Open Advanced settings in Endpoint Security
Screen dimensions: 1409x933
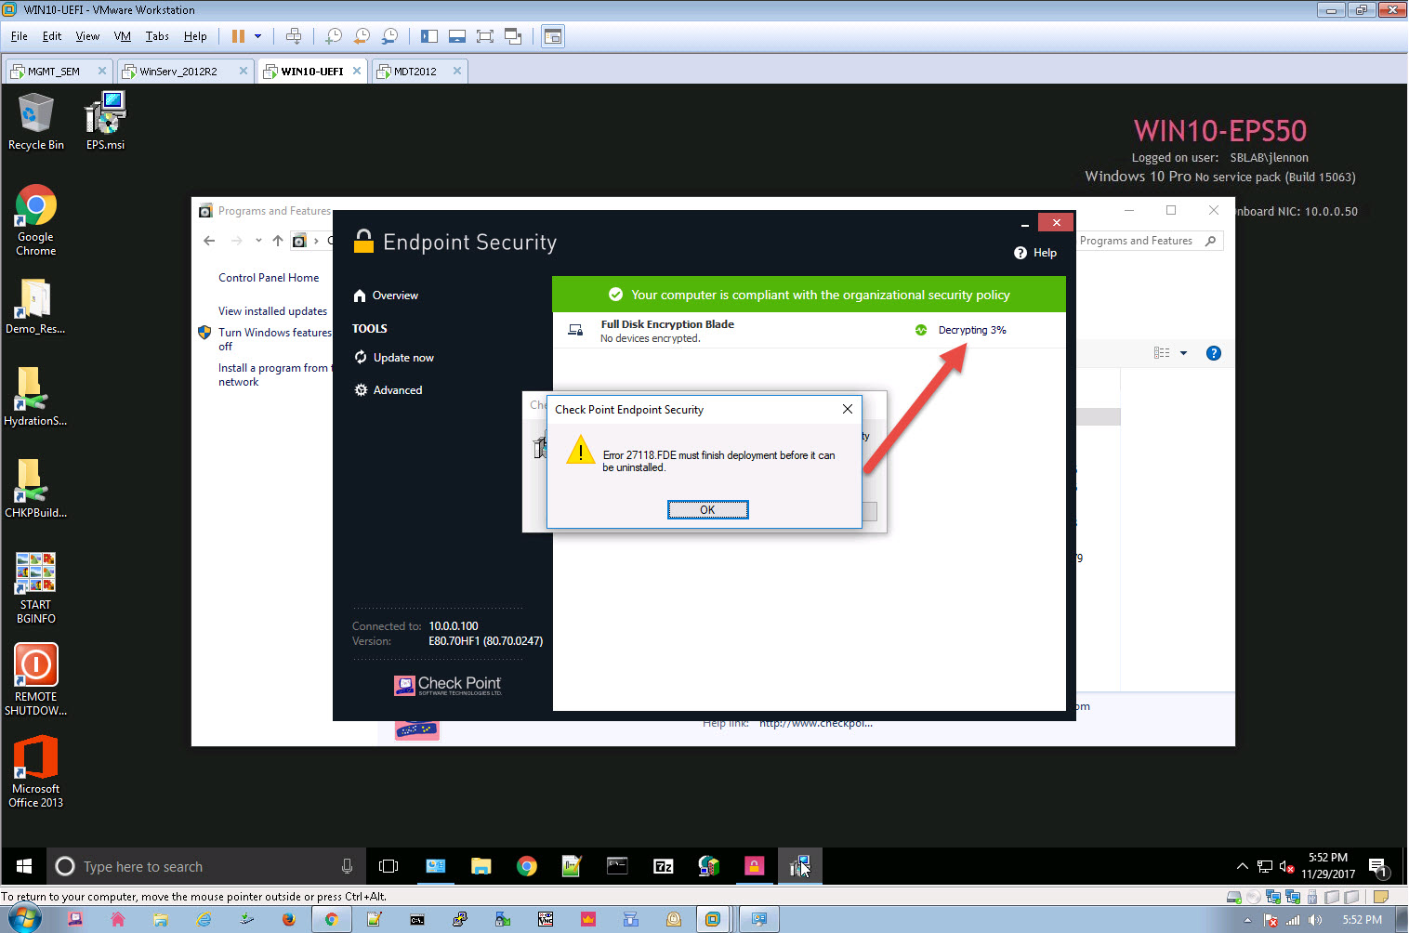click(388, 390)
